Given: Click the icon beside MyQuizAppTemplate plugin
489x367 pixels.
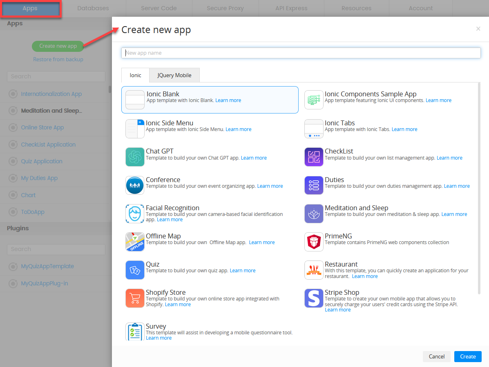Looking at the screenshot, I should (x=13, y=266).
